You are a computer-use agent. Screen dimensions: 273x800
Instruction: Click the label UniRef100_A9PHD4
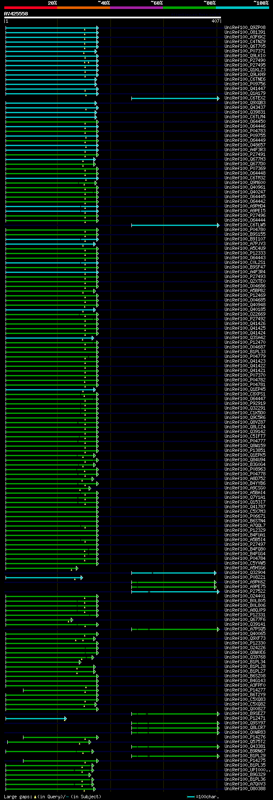coord(245,206)
